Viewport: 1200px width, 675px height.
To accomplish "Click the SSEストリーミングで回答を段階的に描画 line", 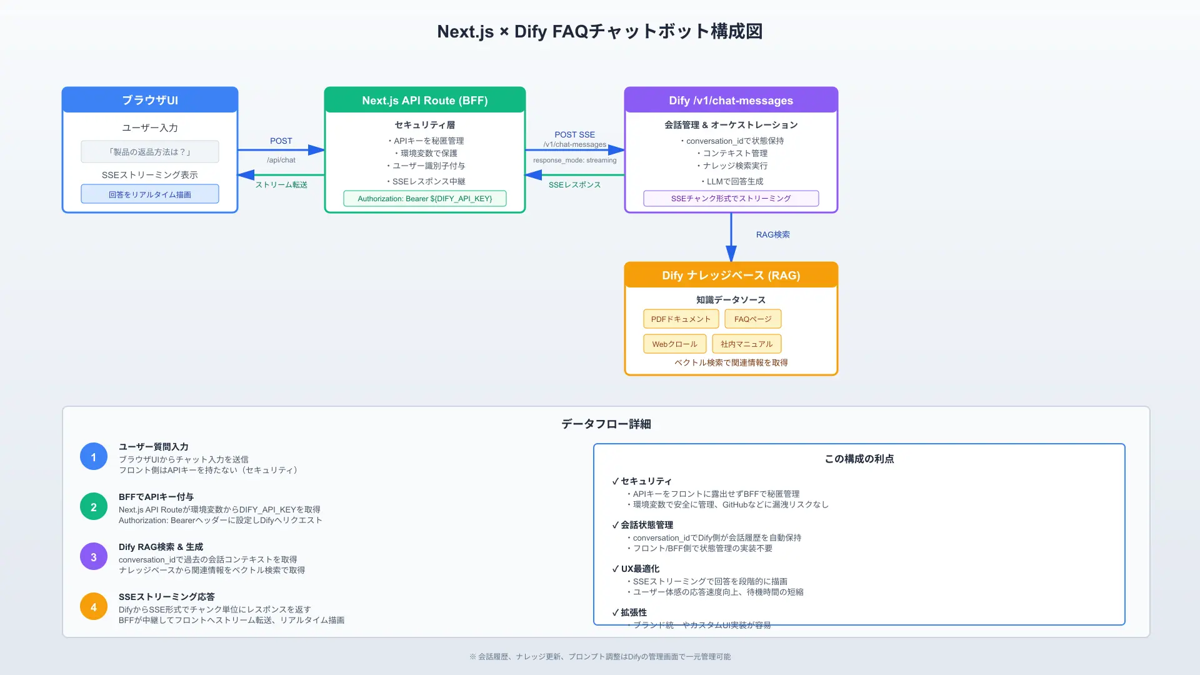I will coord(707,582).
